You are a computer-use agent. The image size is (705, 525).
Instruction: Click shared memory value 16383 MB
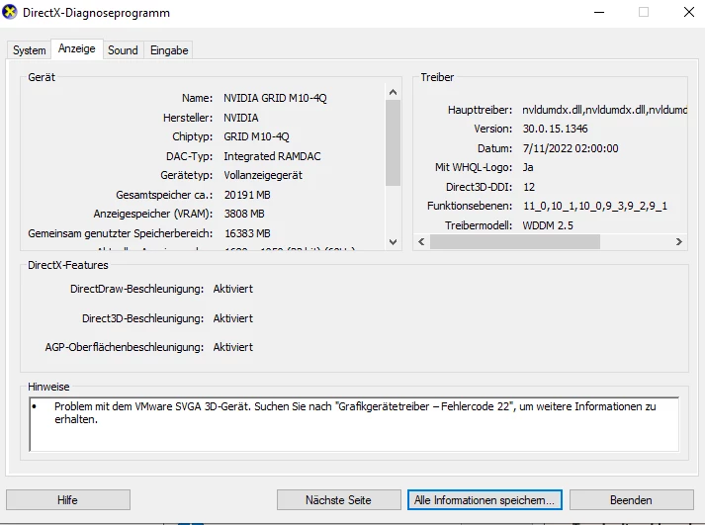coord(247,233)
